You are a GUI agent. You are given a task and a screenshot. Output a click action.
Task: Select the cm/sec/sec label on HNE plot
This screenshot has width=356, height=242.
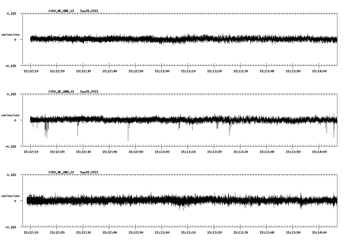[x=10, y=35]
